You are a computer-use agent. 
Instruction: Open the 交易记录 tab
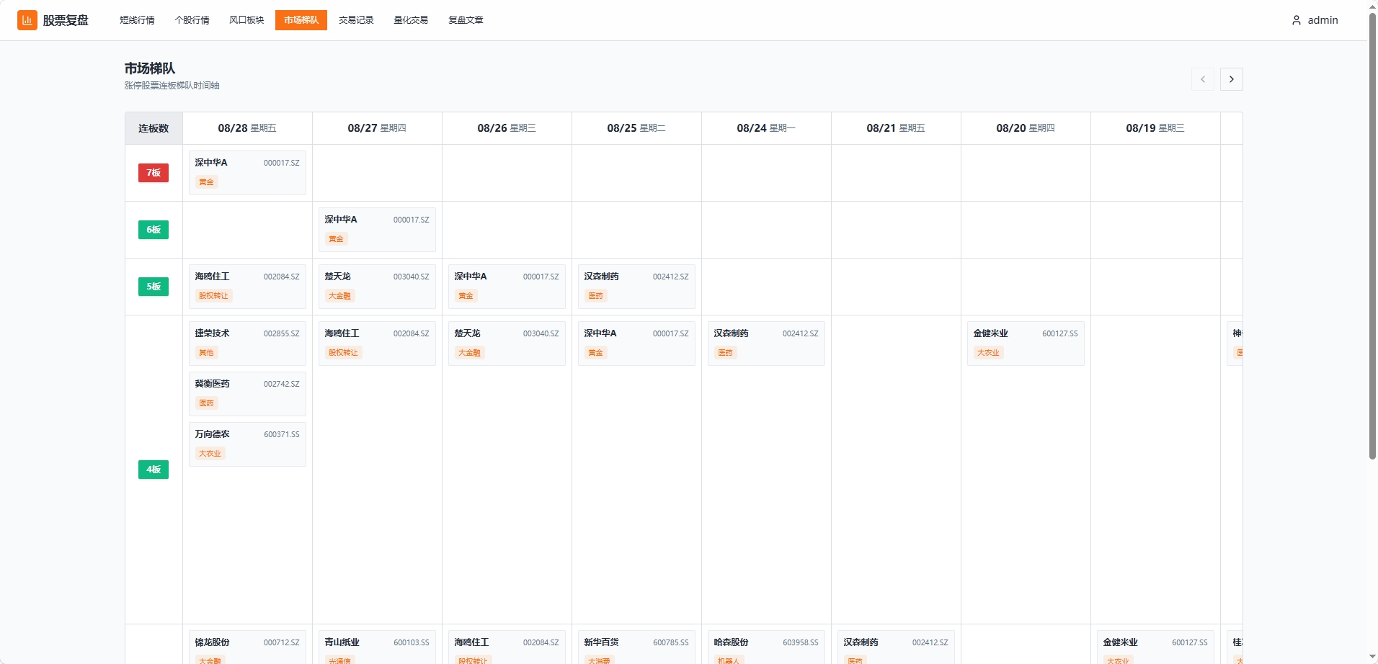tap(356, 20)
